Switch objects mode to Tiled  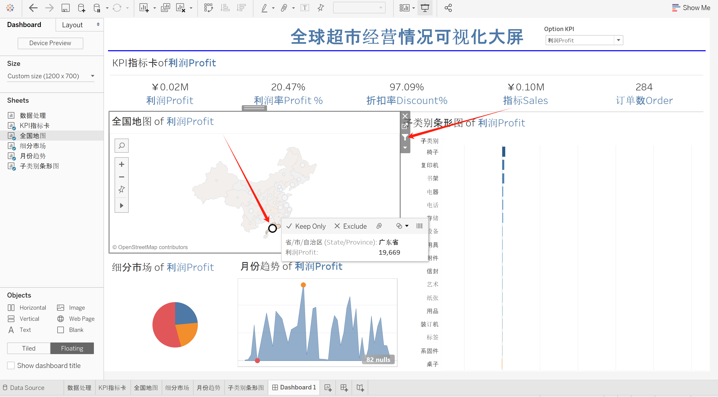29,348
